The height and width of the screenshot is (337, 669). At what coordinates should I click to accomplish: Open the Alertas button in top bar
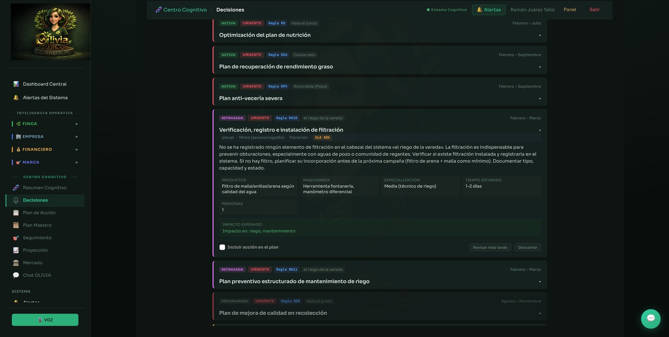[x=489, y=10]
